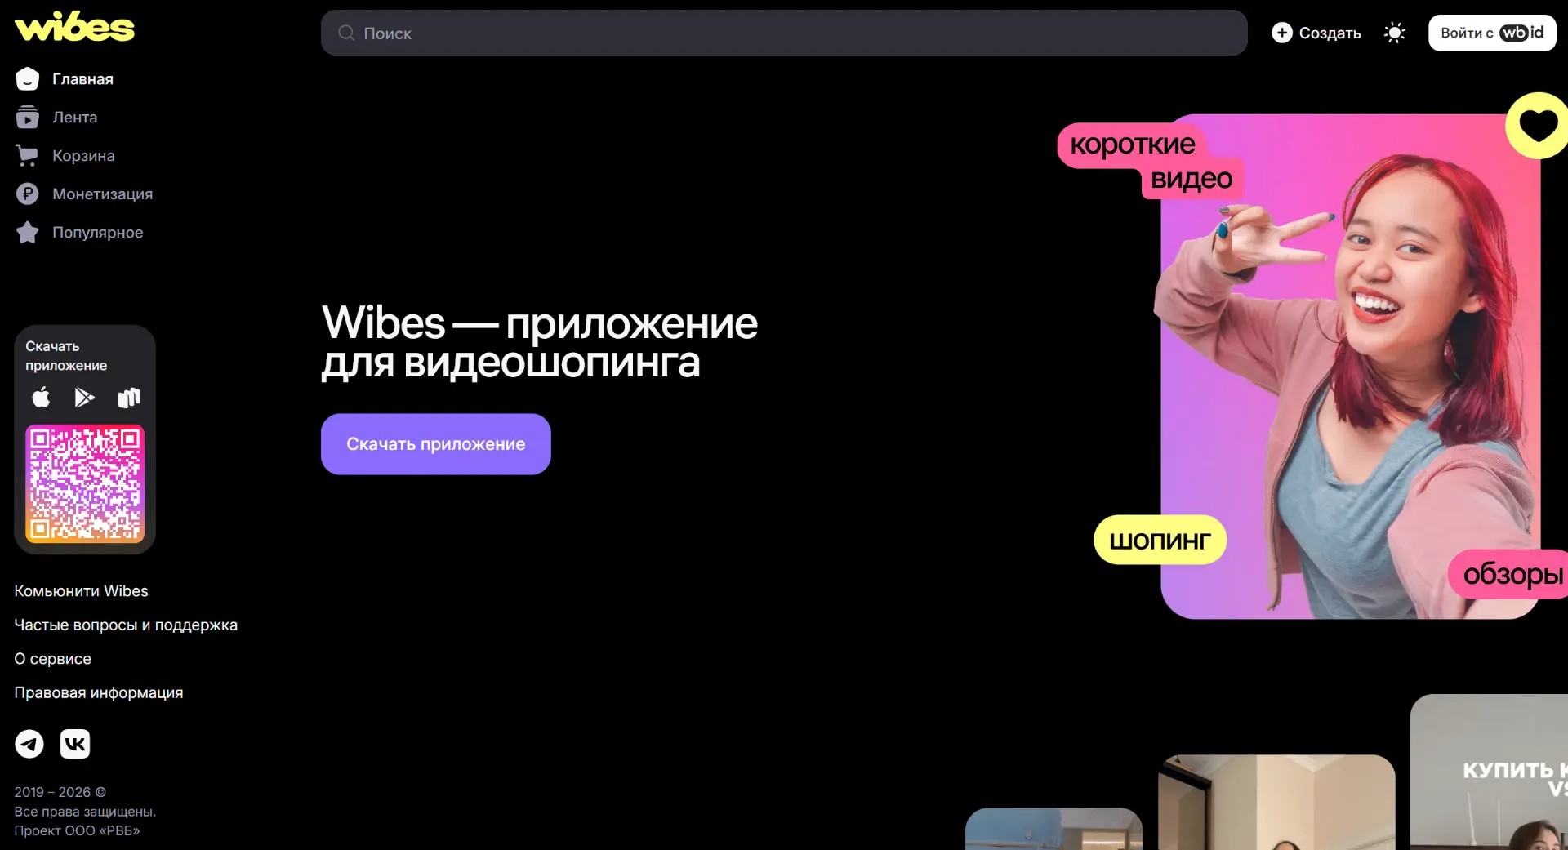
Task: Download app from Google Play icon
Action: tap(84, 398)
